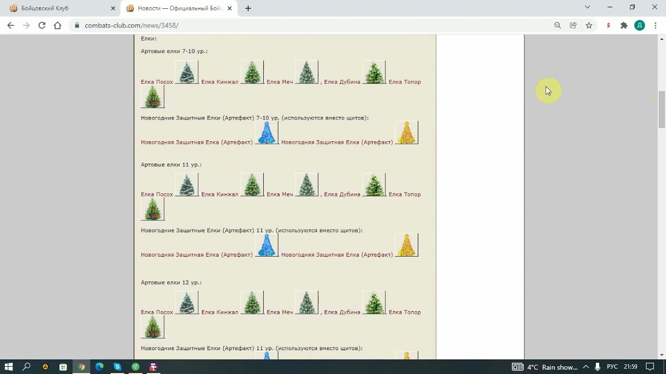Viewport: 666px width, 374px height.
Task: Open the Windows Start menu
Action: [x=9, y=367]
